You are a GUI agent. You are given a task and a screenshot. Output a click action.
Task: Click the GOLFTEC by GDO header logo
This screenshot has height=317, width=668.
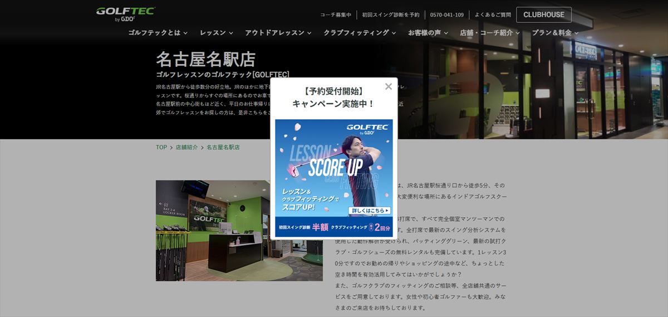pyautogui.click(x=125, y=14)
